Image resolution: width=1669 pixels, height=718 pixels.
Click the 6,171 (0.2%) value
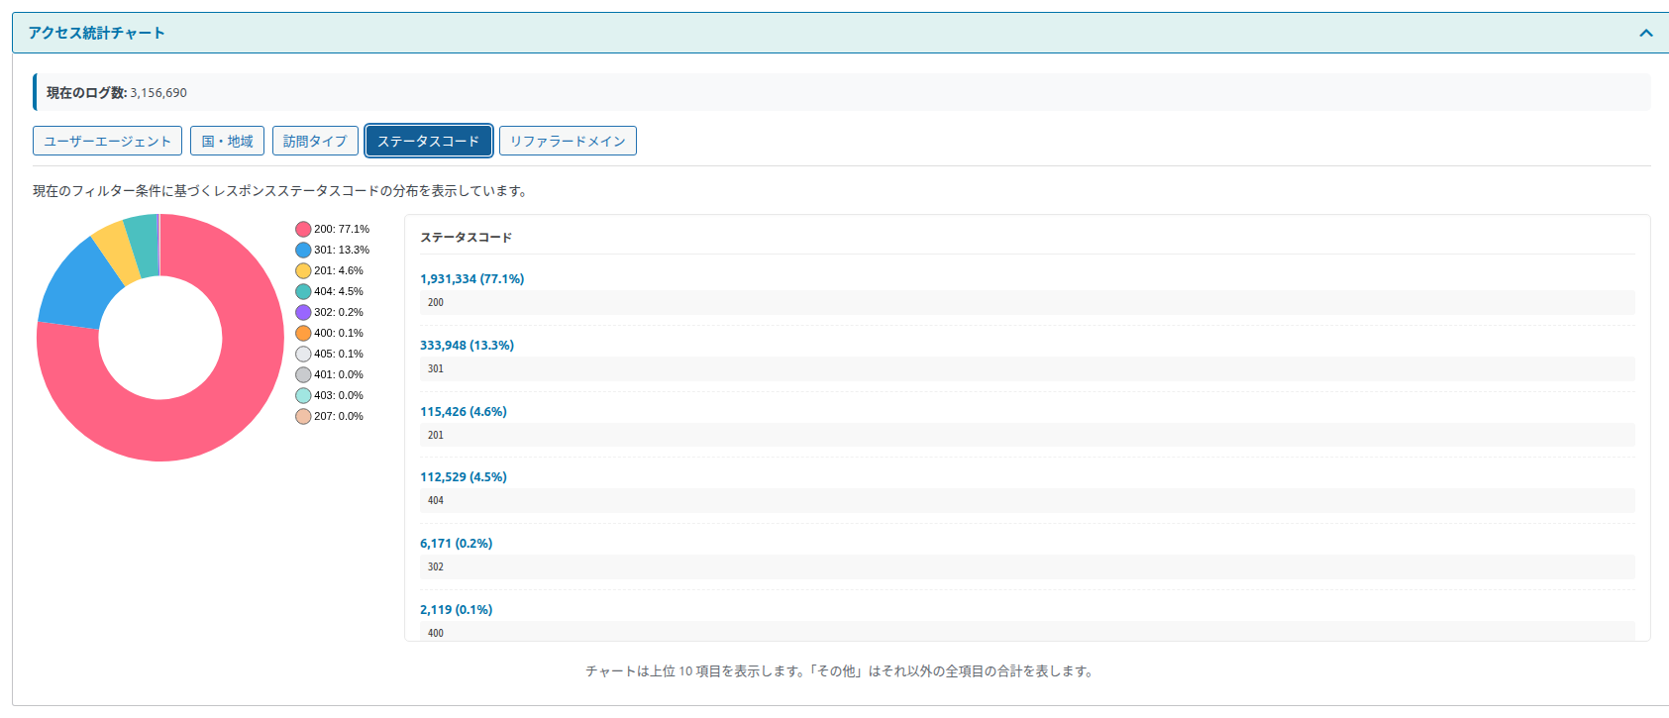point(456,544)
